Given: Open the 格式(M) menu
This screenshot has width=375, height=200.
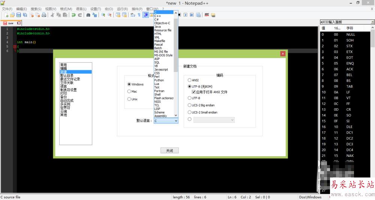Looking at the screenshot, I should (66, 9).
